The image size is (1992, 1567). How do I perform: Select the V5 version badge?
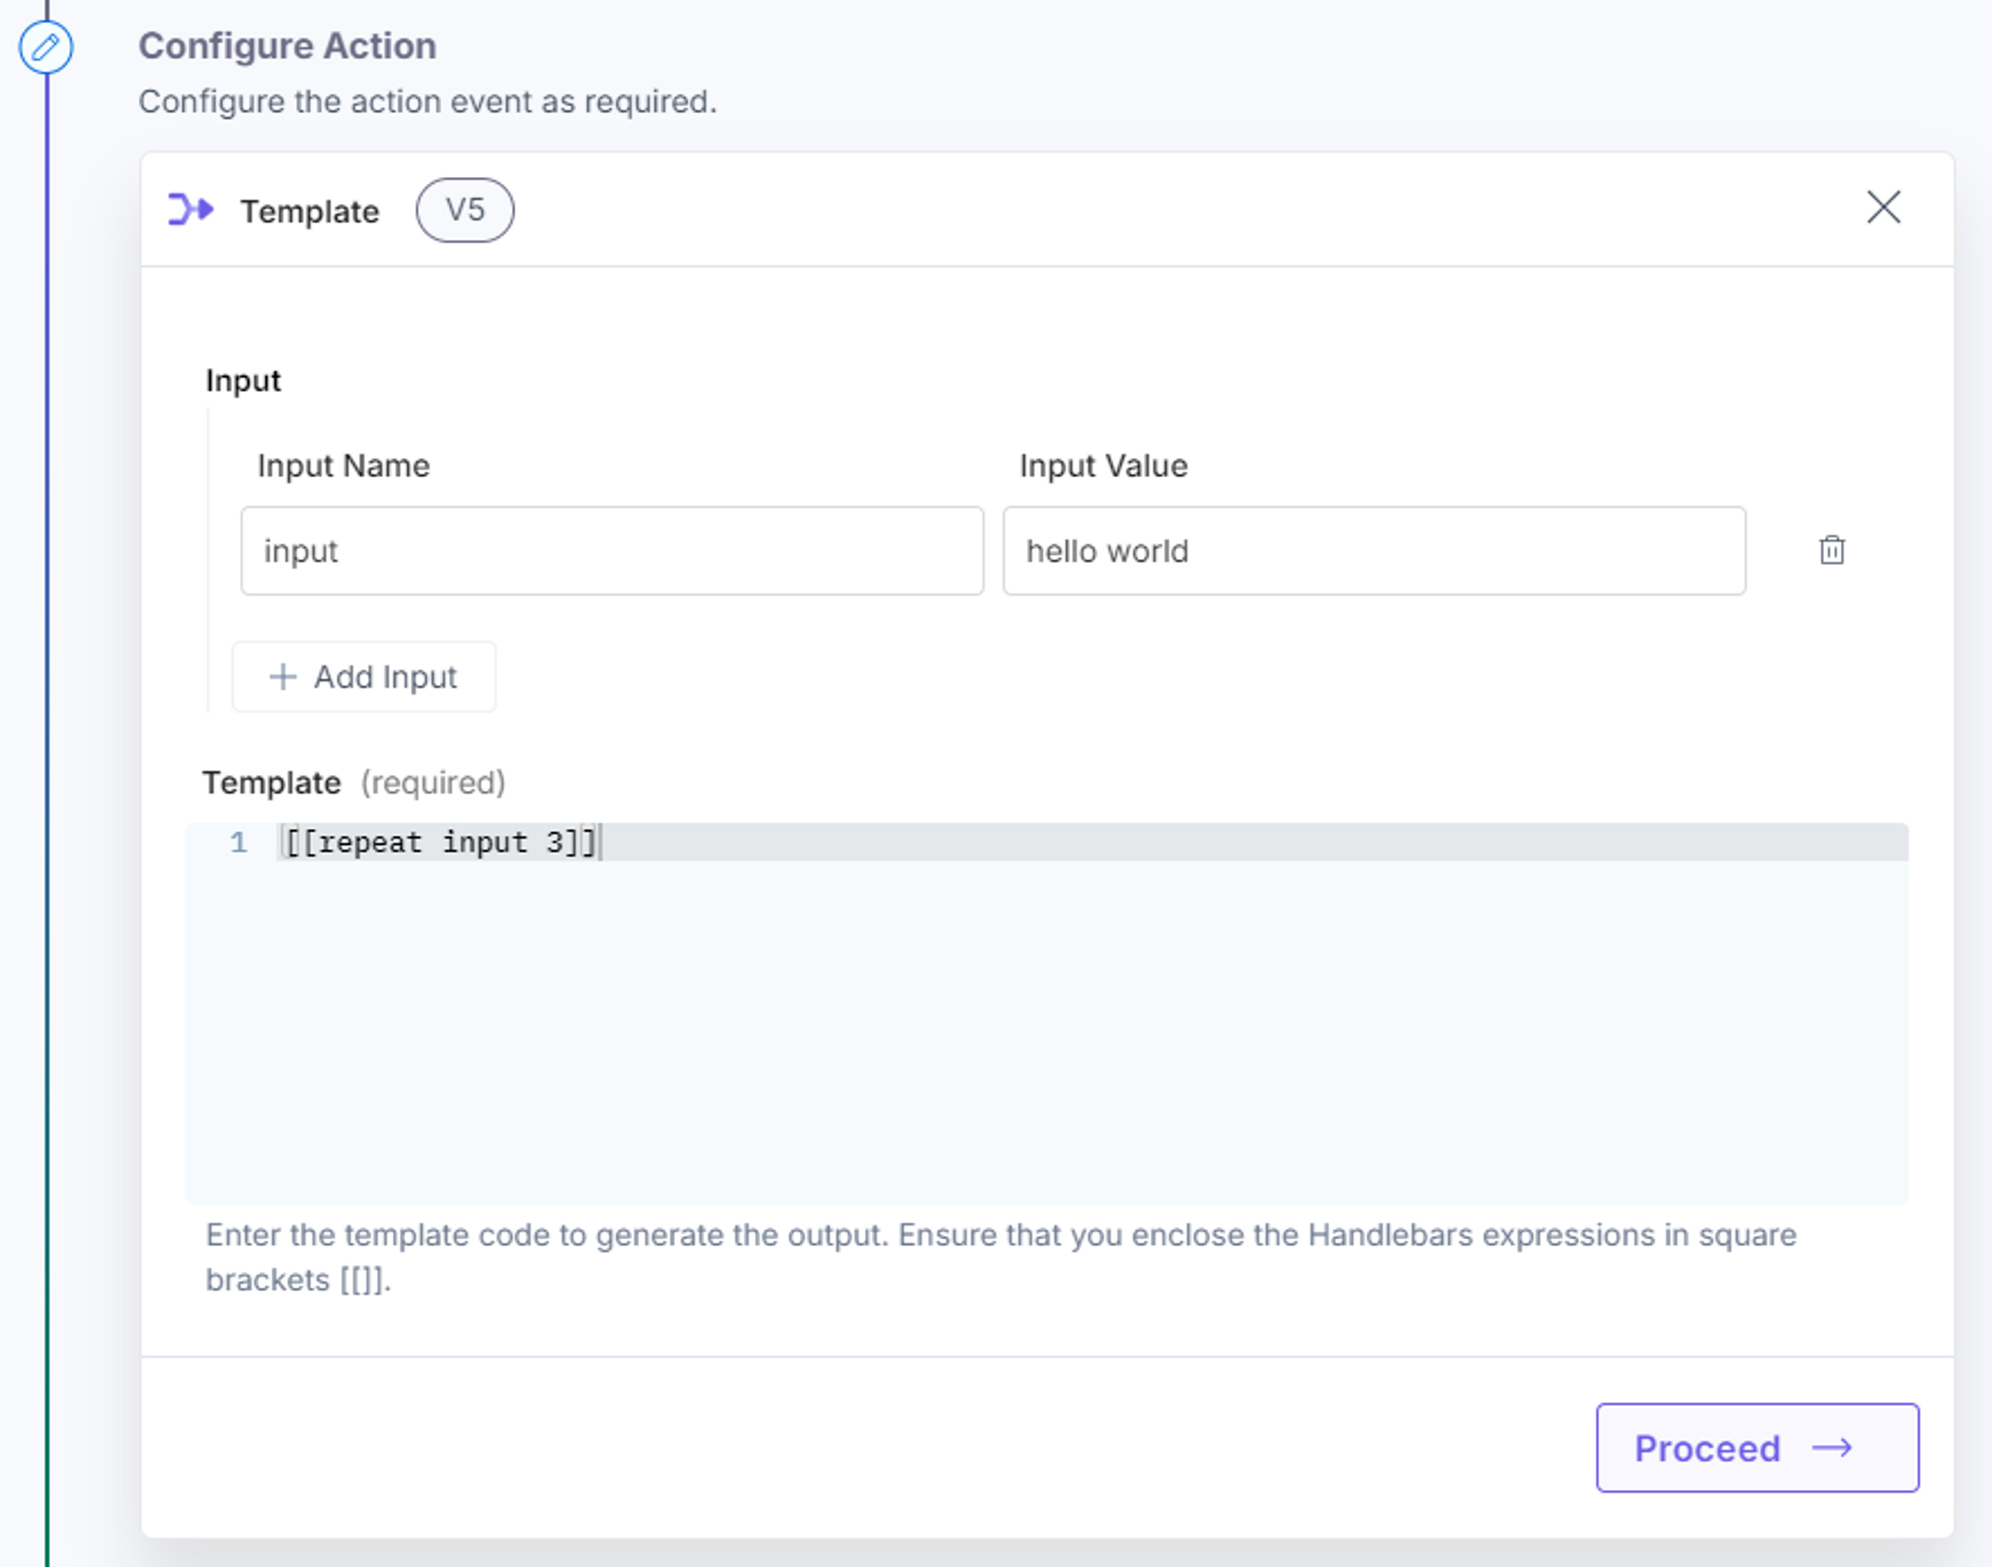coord(465,210)
